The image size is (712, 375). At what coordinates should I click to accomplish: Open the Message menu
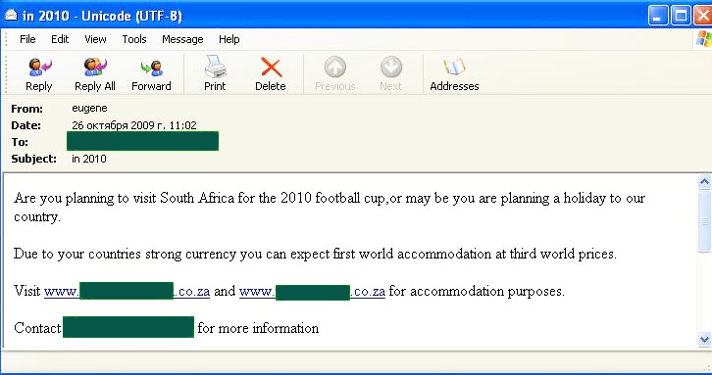[182, 39]
